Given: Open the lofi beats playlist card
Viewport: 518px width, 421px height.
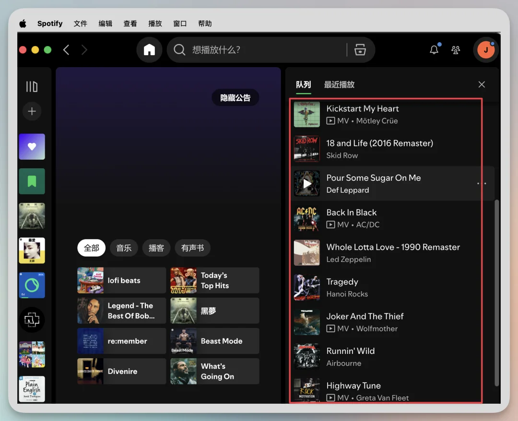Looking at the screenshot, I should (122, 281).
